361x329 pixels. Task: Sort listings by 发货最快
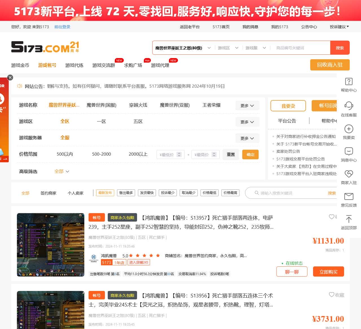pyautogui.click(x=147, y=193)
